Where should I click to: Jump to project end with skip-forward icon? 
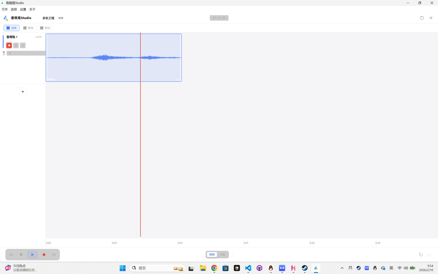click(54, 254)
